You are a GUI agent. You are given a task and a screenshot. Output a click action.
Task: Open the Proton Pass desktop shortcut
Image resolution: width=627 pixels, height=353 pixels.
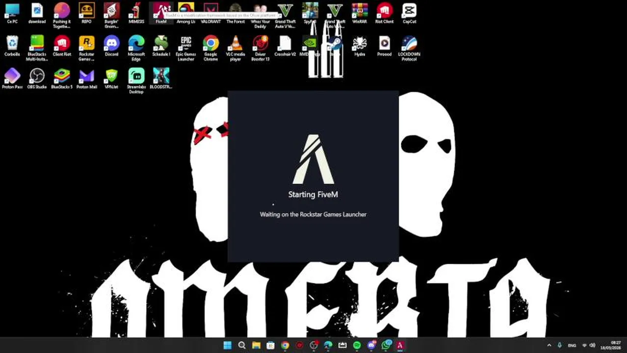pos(12,79)
